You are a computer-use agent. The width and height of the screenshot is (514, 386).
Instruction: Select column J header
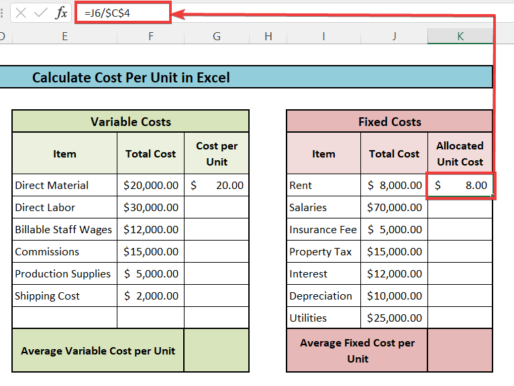394,36
